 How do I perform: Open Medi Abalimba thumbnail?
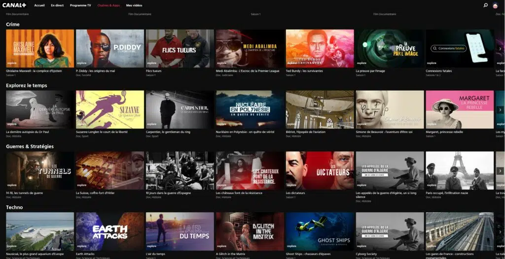tap(250, 49)
